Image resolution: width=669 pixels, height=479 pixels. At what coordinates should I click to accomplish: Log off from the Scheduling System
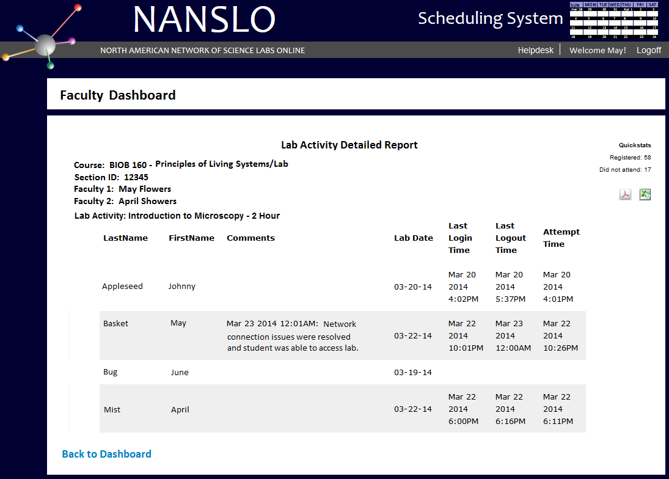[649, 50]
